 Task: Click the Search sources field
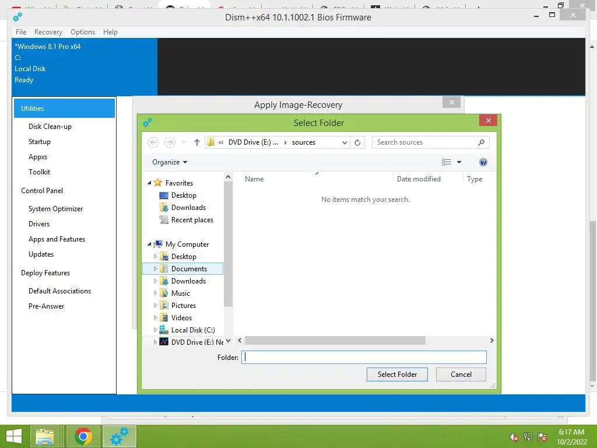click(426, 142)
